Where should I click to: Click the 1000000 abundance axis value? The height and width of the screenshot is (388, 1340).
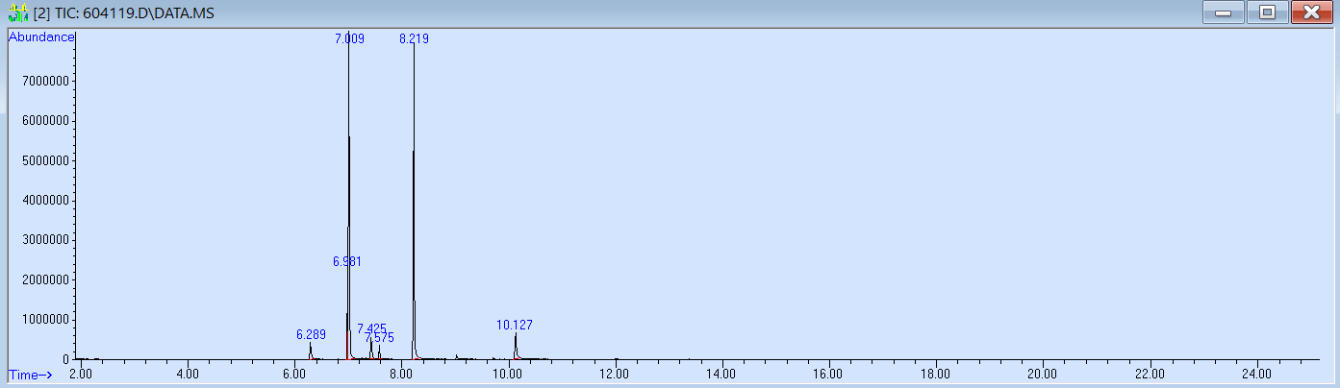tap(39, 319)
